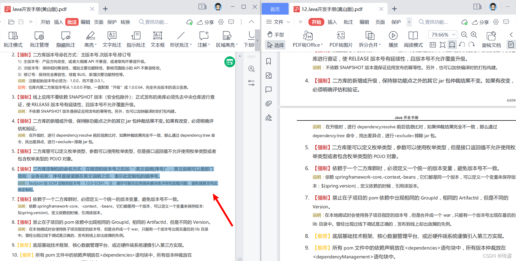Open the 保护 tab in right window
Image resolution: width=516 pixels, height=261 pixels.
point(396,22)
